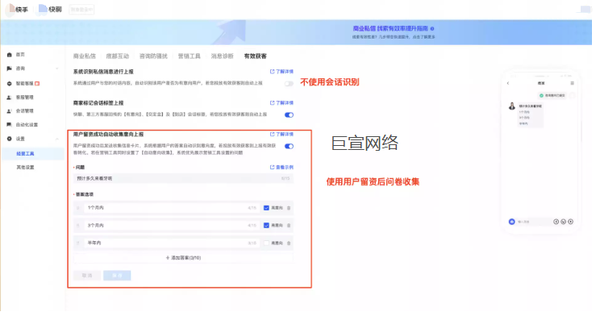Click the last round icon after the preview input
Image resolution: width=596 pixels, height=316 pixels.
pyautogui.click(x=570, y=222)
